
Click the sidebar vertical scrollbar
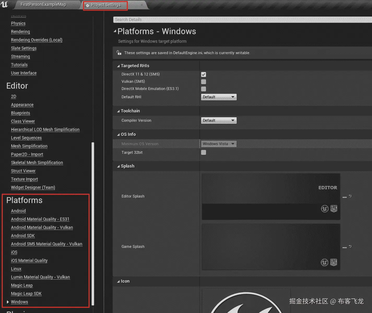click(x=93, y=223)
